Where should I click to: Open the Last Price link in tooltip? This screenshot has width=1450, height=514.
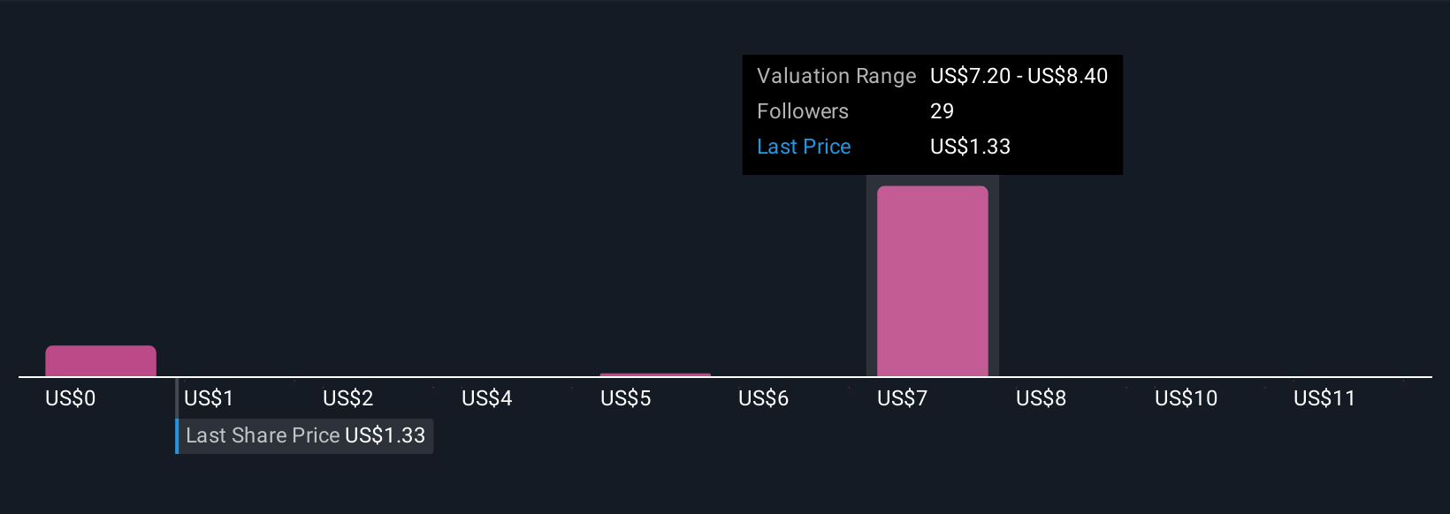804,147
